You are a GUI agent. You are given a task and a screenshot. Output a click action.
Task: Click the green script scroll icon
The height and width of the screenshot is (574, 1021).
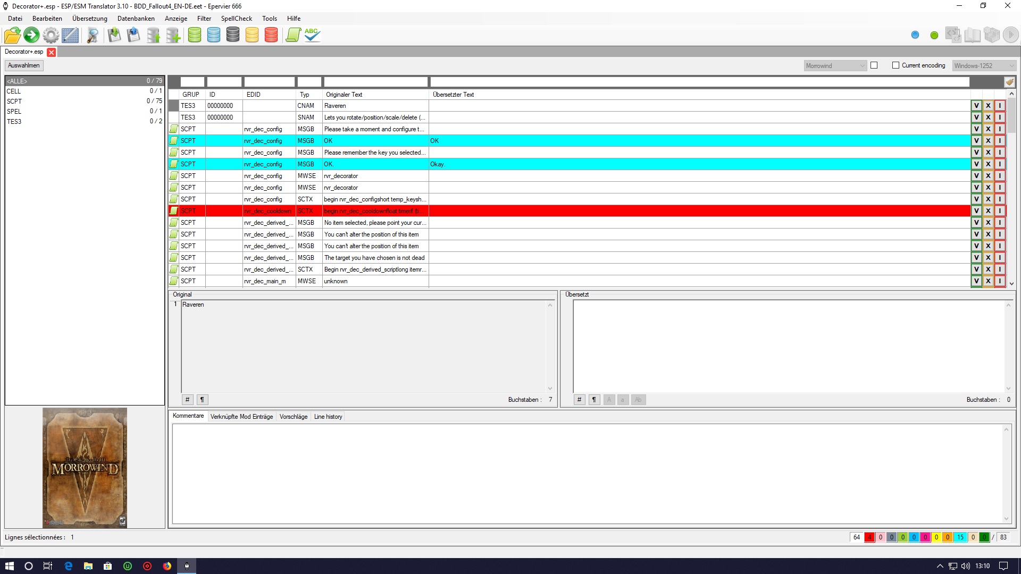click(293, 35)
